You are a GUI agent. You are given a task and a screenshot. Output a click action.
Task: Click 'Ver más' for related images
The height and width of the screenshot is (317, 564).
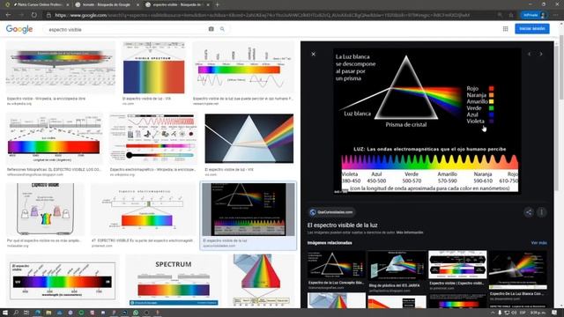point(538,243)
